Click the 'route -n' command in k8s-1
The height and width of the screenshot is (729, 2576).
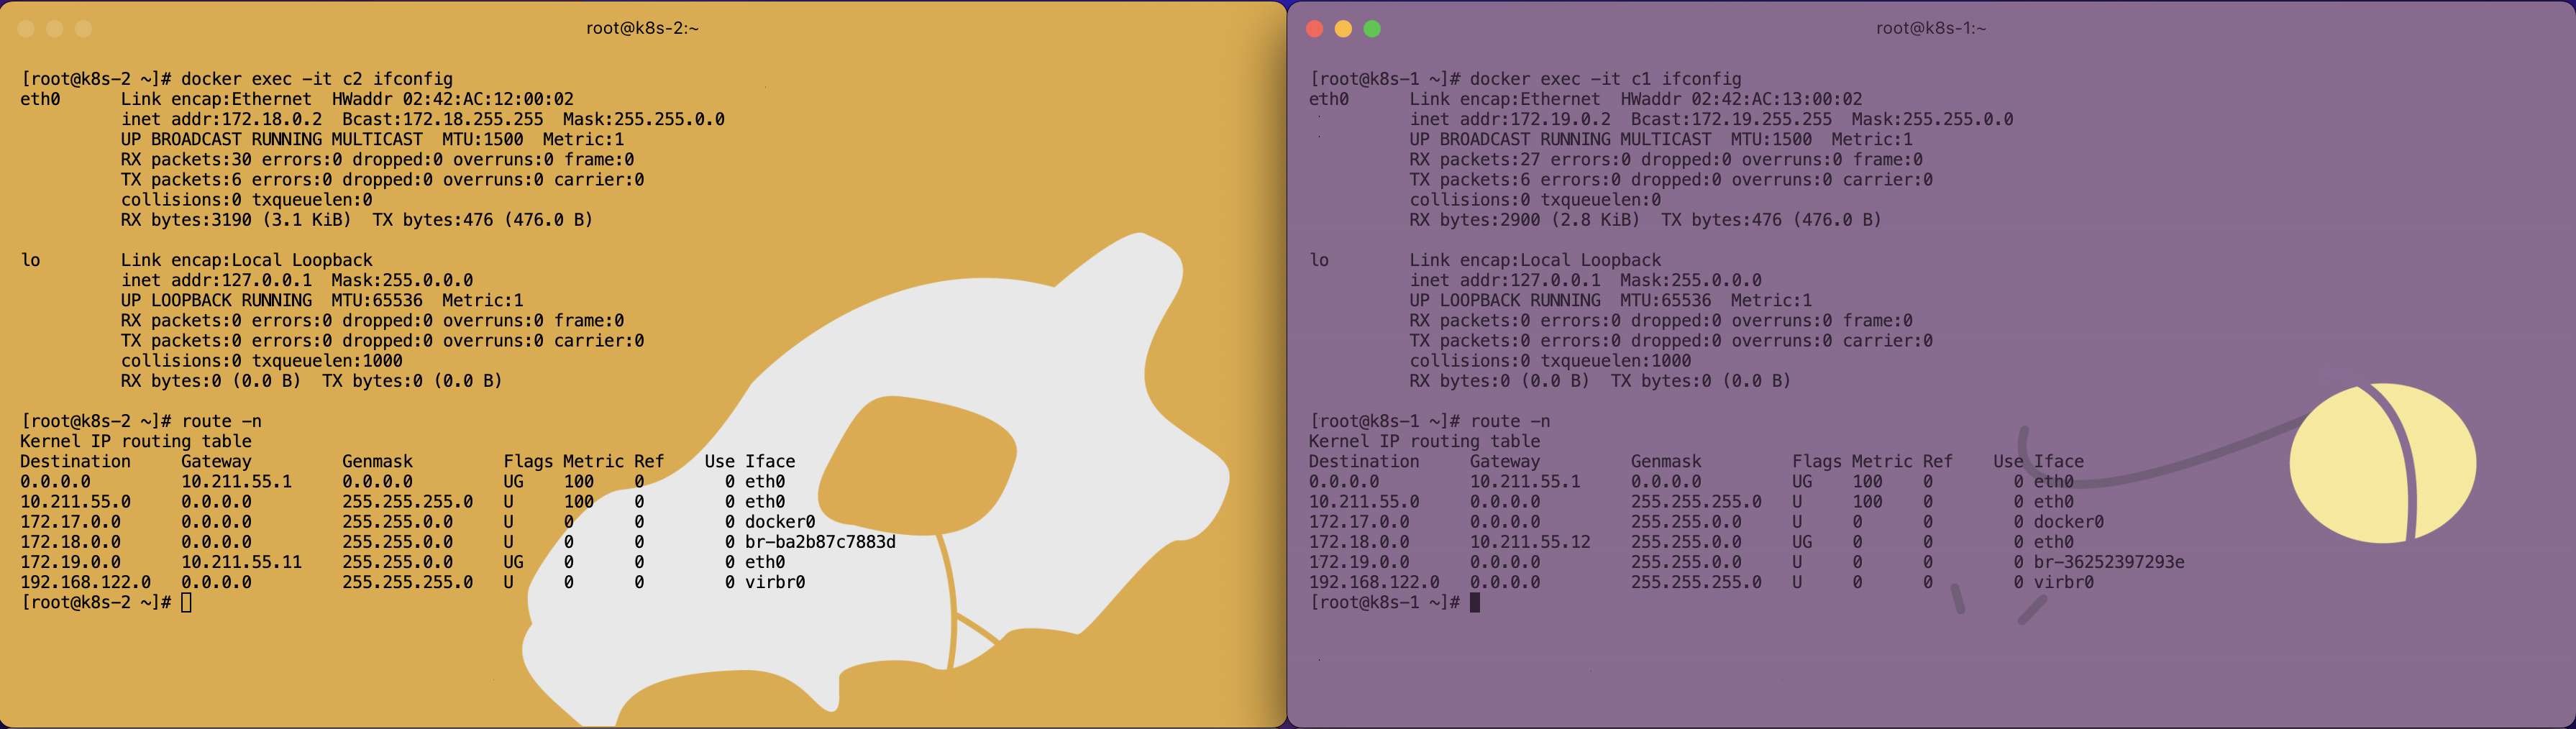coord(1510,421)
